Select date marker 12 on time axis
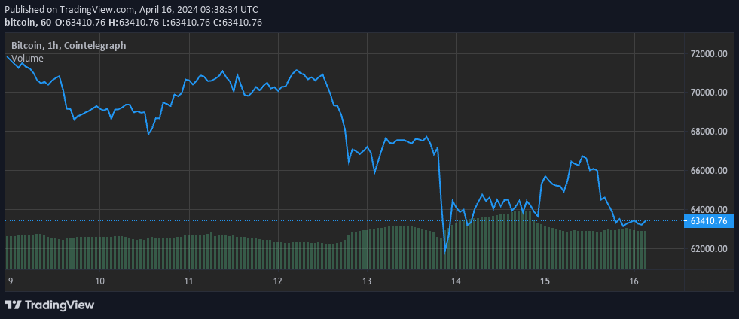Screen dimensions: 739x319 tap(277, 281)
